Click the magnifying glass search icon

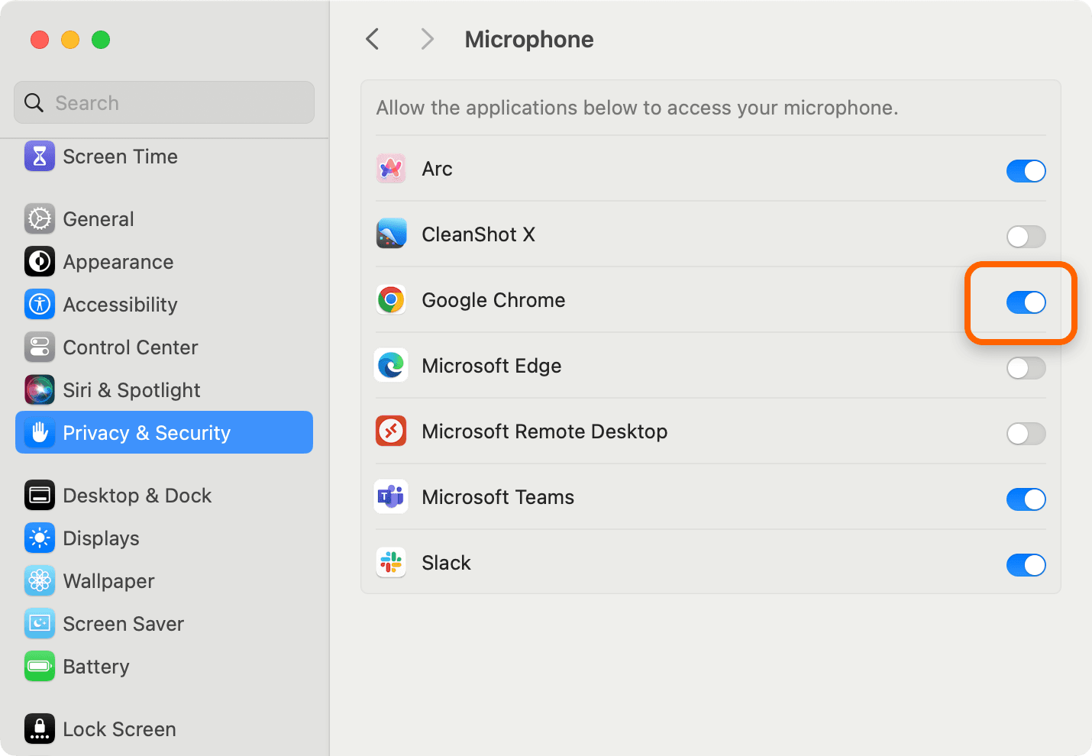coord(34,102)
